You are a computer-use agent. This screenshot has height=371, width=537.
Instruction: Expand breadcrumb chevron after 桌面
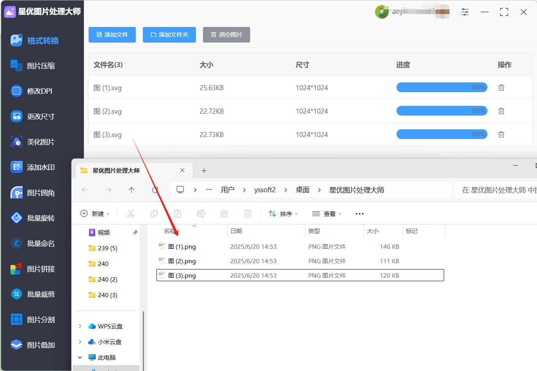point(319,190)
